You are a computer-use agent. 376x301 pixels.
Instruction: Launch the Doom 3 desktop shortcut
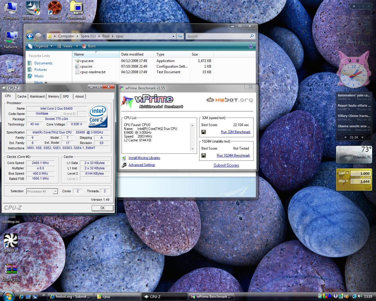pyautogui.click(x=55, y=10)
